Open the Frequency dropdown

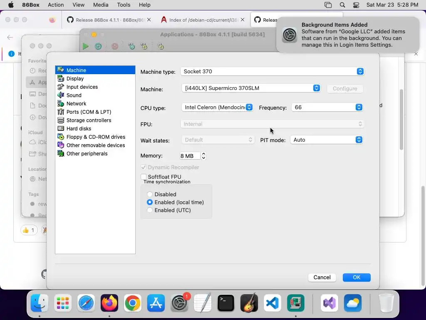click(x=327, y=107)
